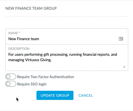
Task: Click the "Require Two Factor Authentication" label text
Action: click(x=46, y=77)
